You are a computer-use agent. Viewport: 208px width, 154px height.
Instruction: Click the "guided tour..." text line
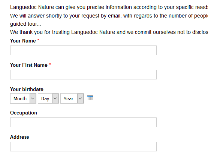[x=25, y=24]
